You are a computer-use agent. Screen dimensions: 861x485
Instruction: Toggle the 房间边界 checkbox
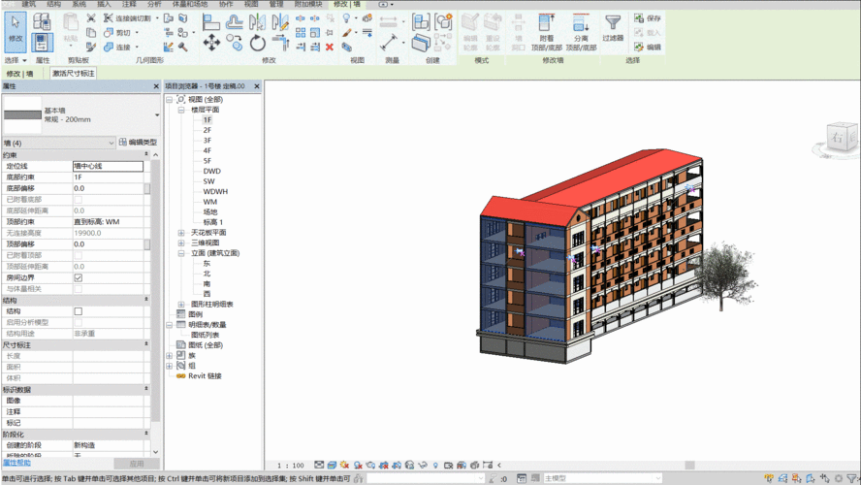click(x=78, y=278)
